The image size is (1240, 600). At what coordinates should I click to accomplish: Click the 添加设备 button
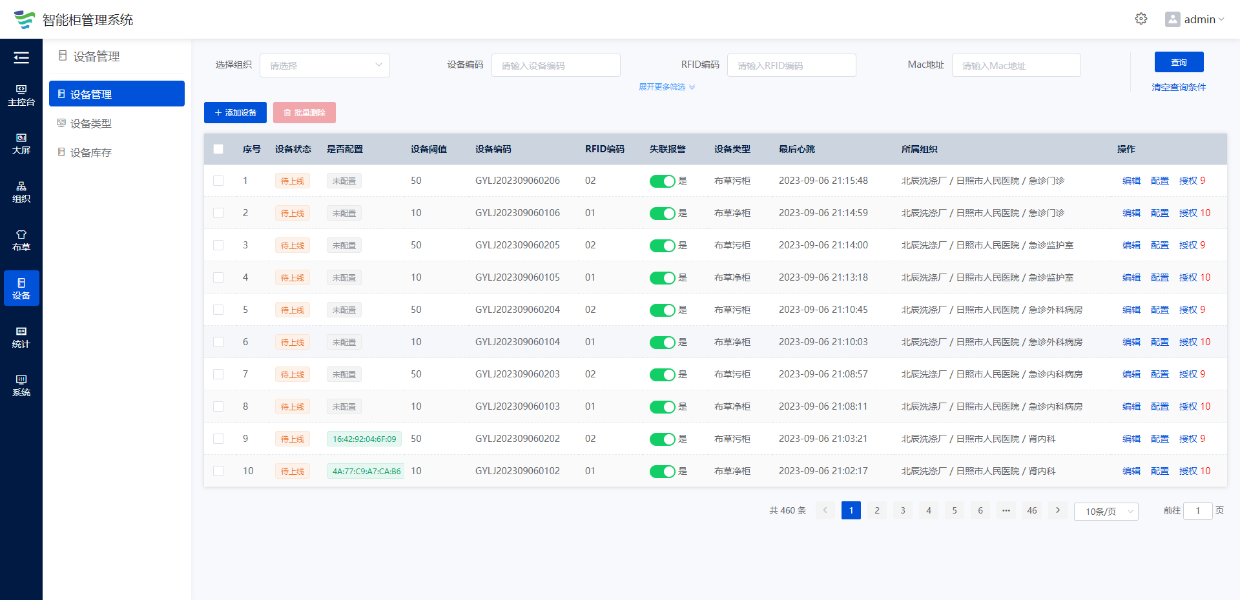coord(235,112)
